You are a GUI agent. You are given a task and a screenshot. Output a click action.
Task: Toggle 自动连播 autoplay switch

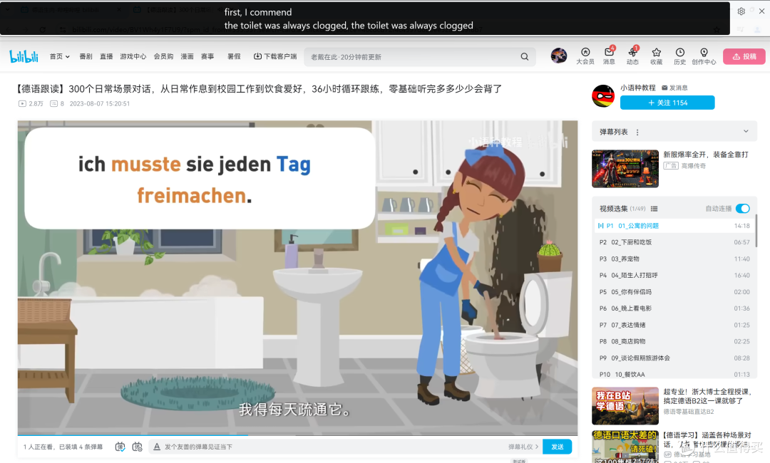742,209
